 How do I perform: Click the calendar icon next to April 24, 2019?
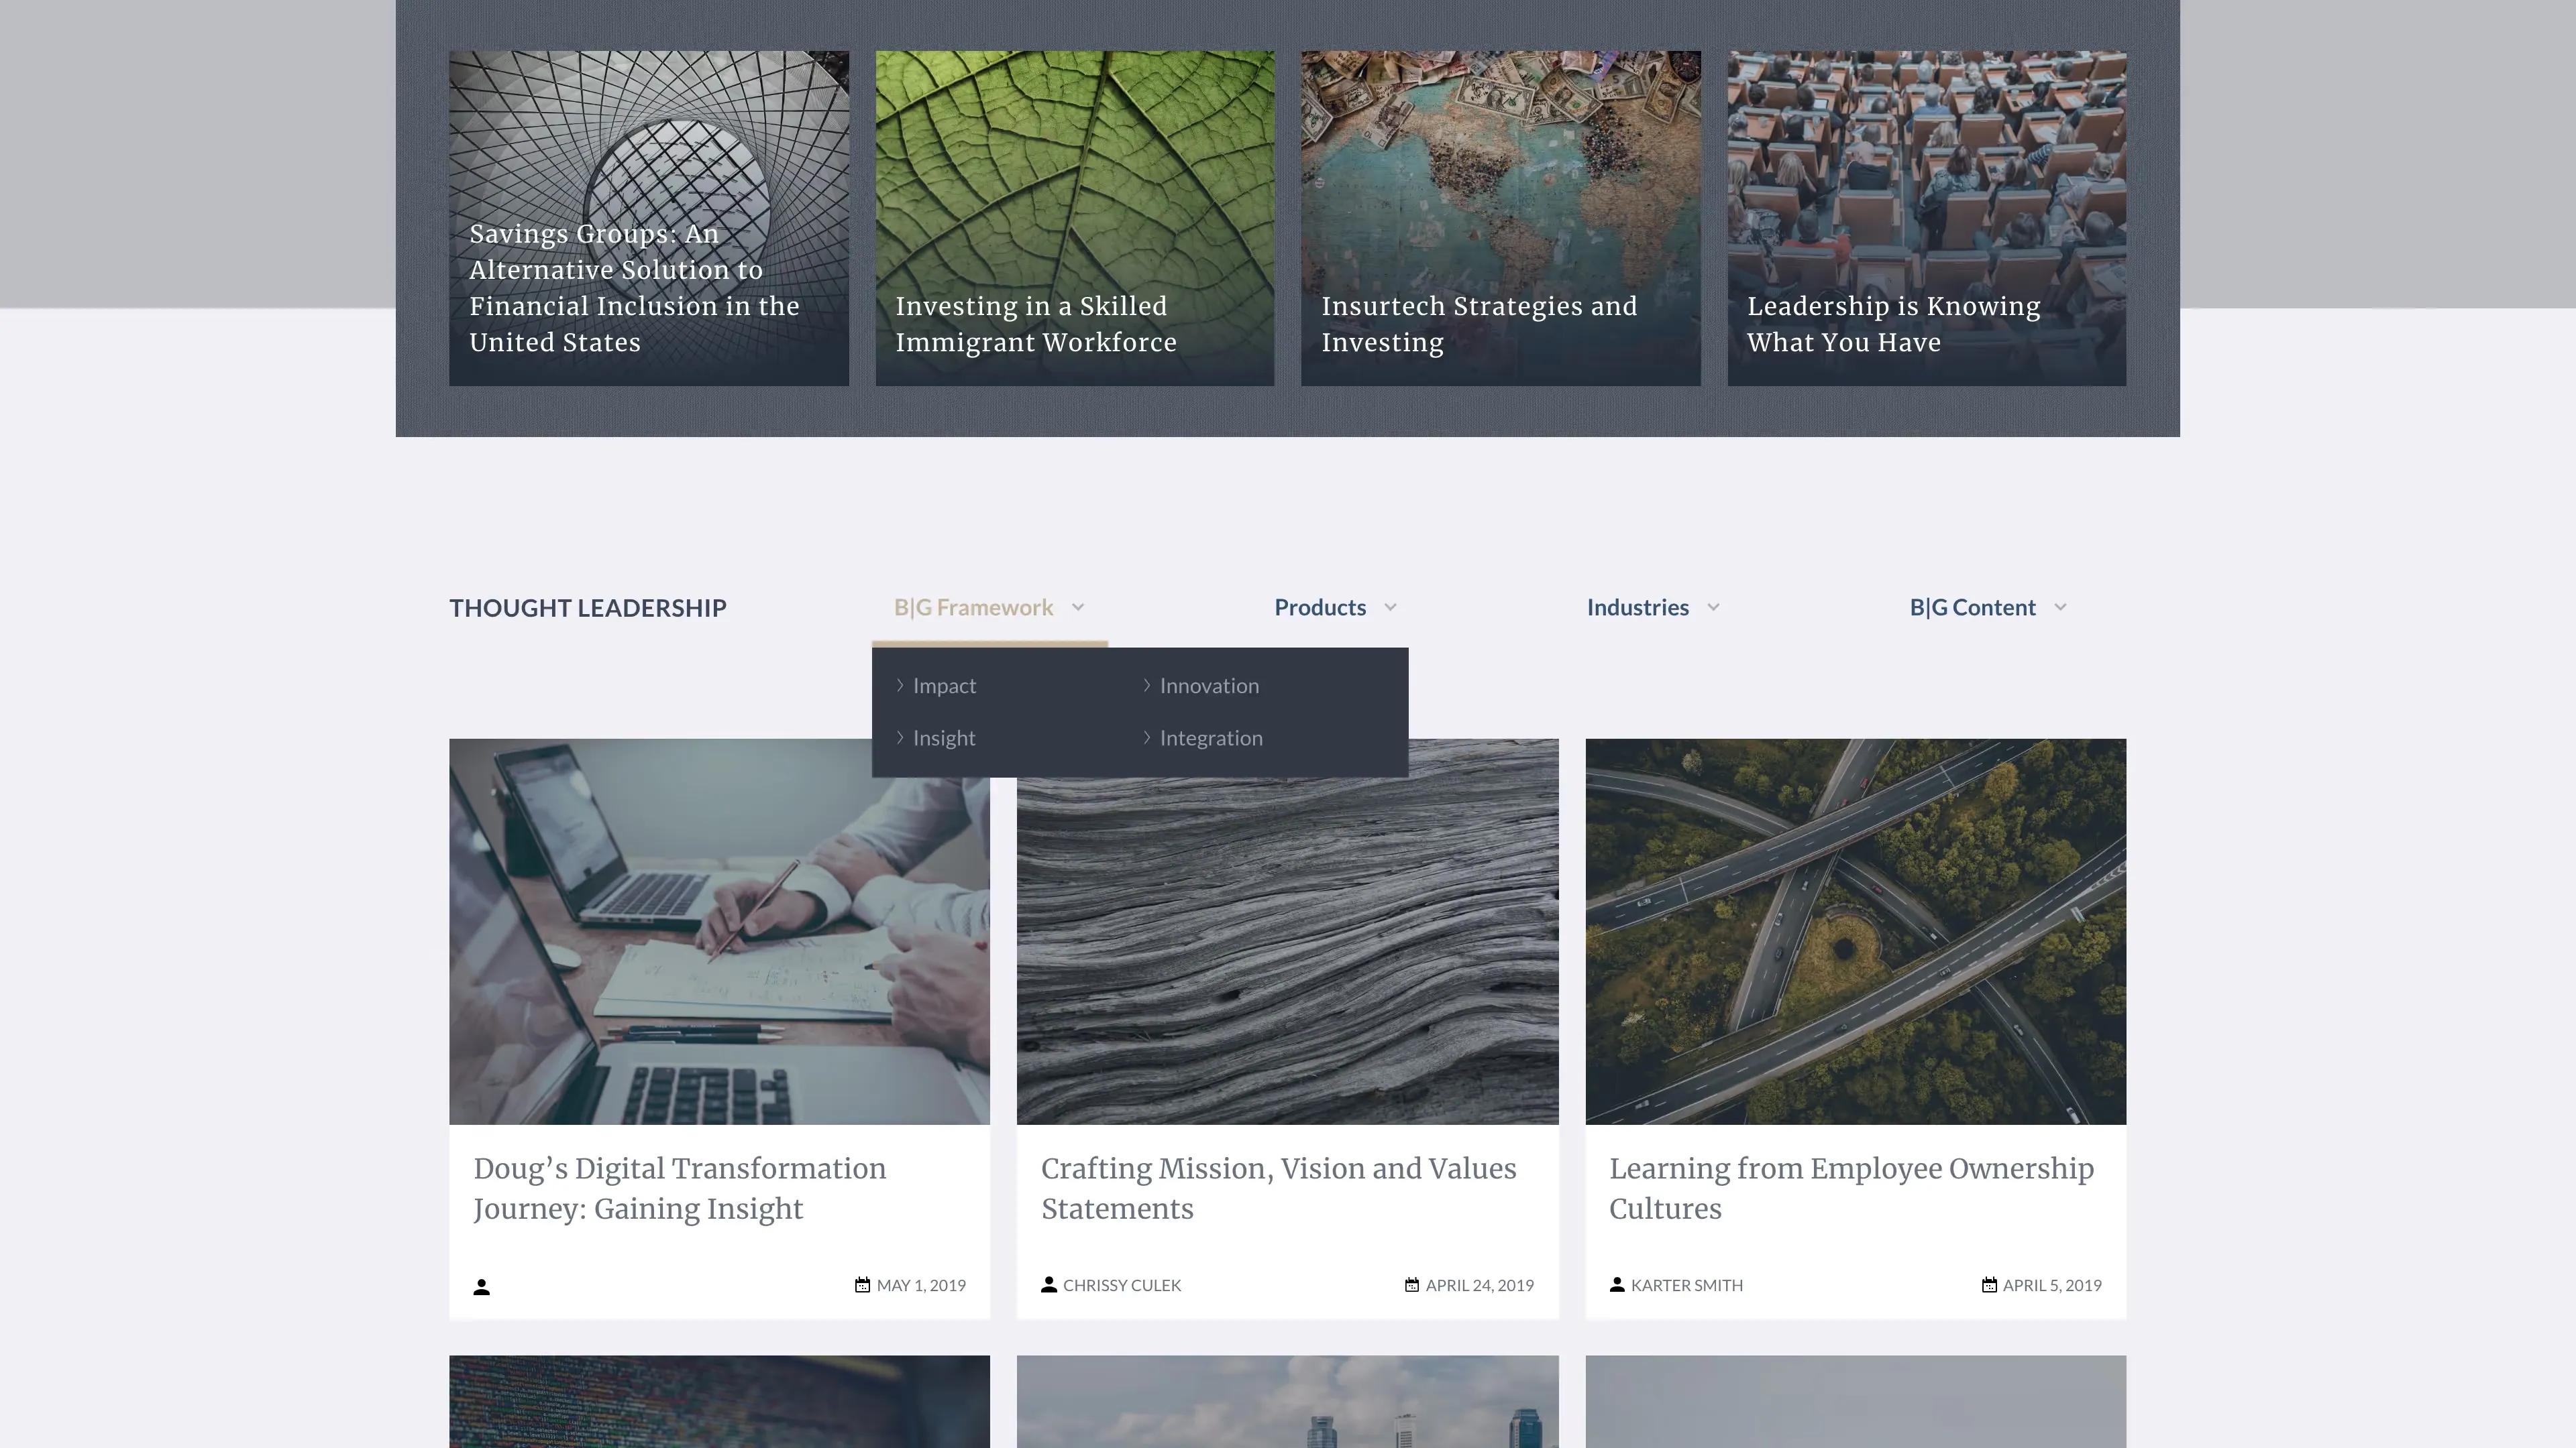pyautogui.click(x=1411, y=1285)
